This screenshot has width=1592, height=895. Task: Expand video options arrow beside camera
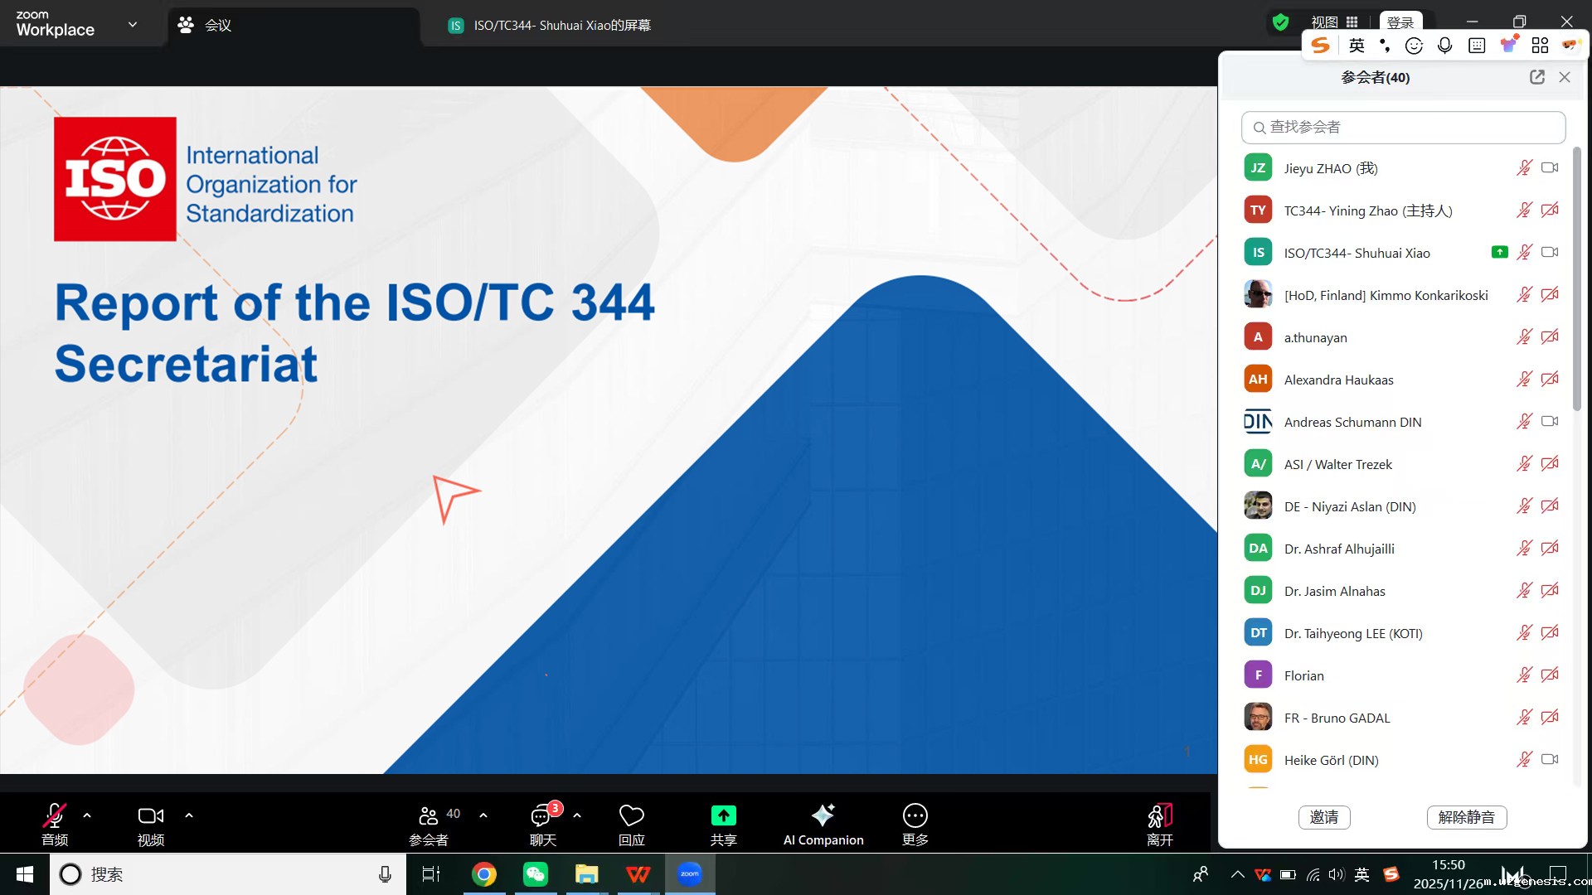pos(189,815)
